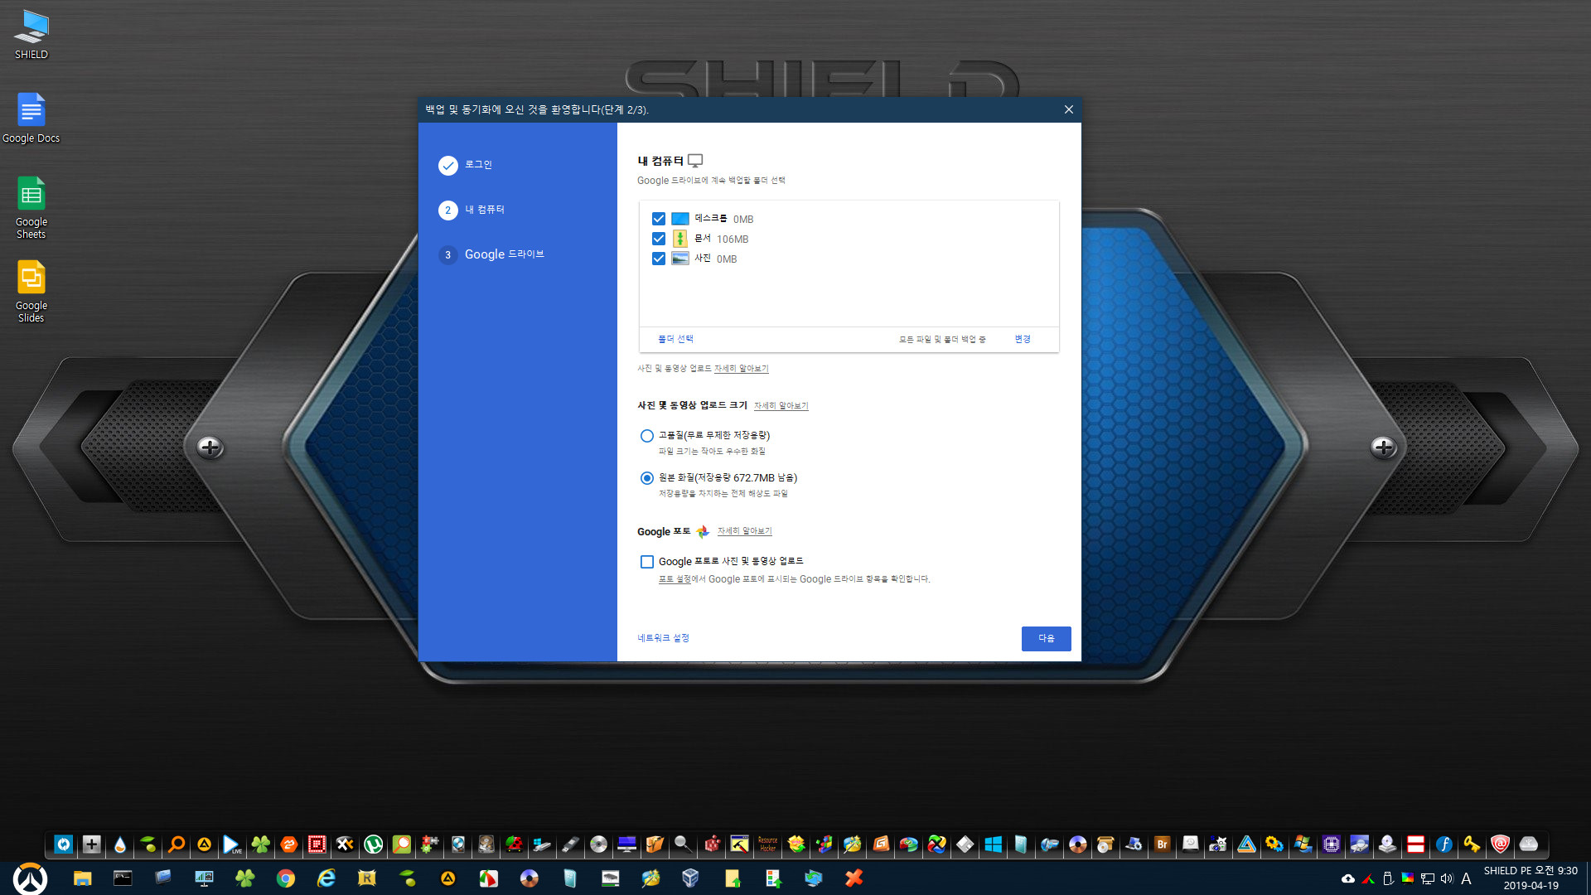This screenshot has width=1591, height=895.
Task: Open the orange magnifier search tool in dock
Action: click(176, 844)
